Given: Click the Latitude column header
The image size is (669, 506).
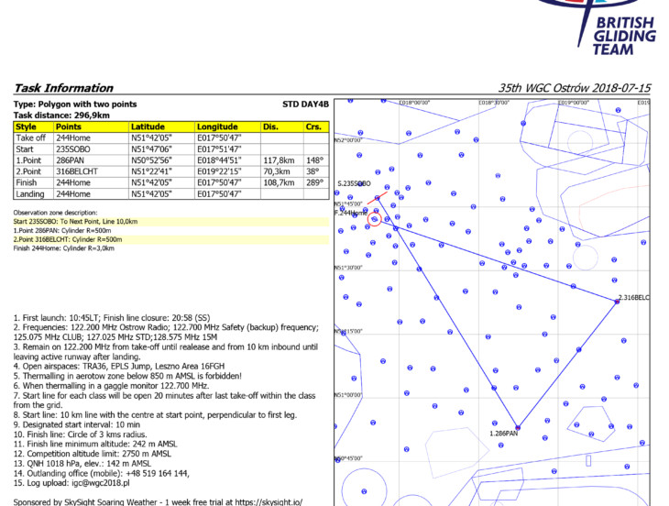Looking at the screenshot, I should (x=148, y=126).
